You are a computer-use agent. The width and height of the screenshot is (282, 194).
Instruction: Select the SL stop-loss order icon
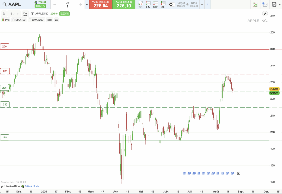[163, 4]
